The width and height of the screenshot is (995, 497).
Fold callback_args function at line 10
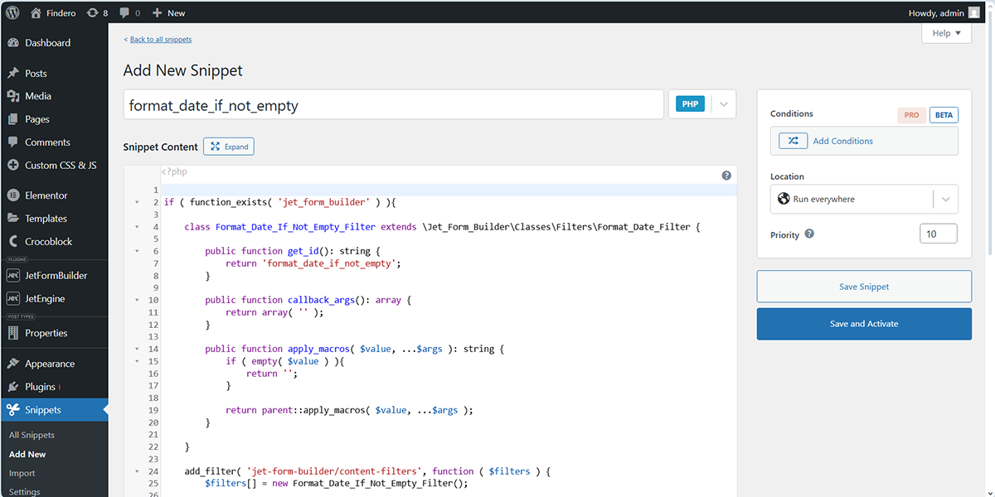click(x=137, y=300)
